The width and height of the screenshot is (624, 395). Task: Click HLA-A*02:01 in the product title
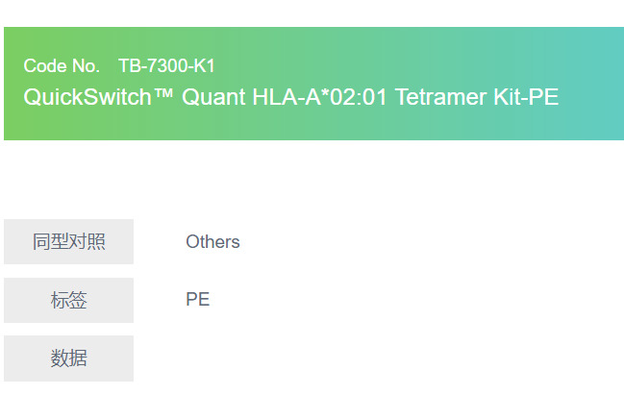click(x=312, y=97)
